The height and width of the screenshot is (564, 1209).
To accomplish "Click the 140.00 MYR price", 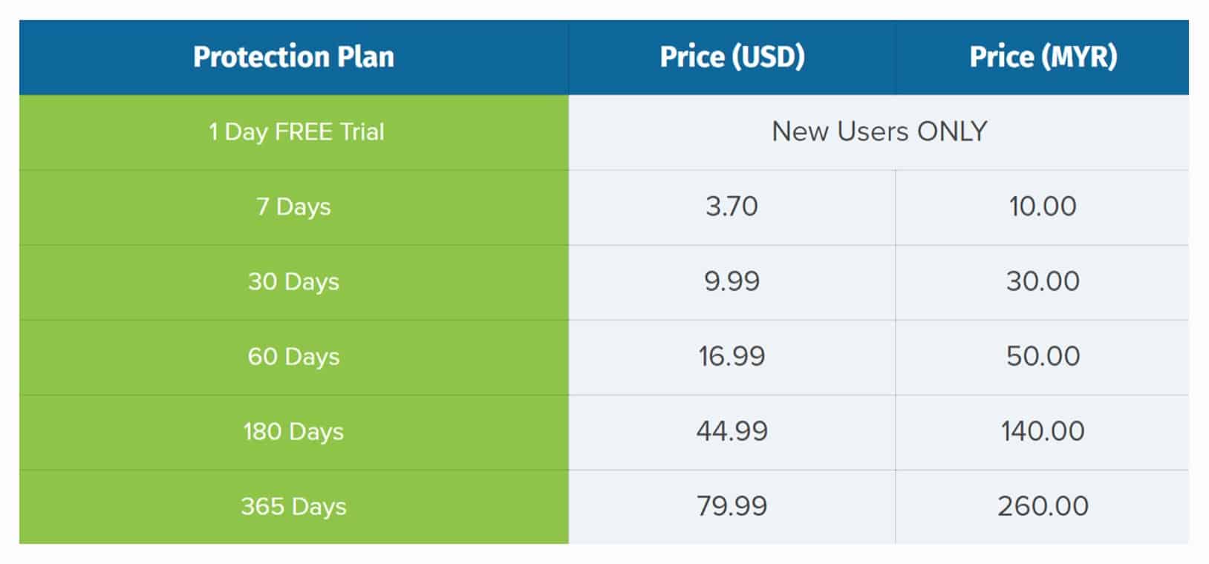I will click(1043, 432).
